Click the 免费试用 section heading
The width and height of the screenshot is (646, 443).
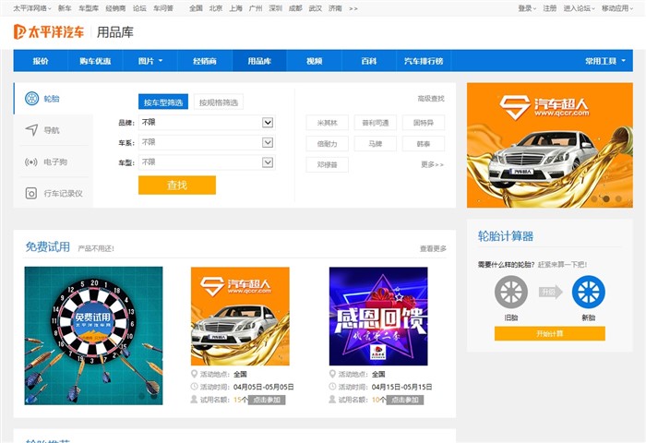coord(48,246)
